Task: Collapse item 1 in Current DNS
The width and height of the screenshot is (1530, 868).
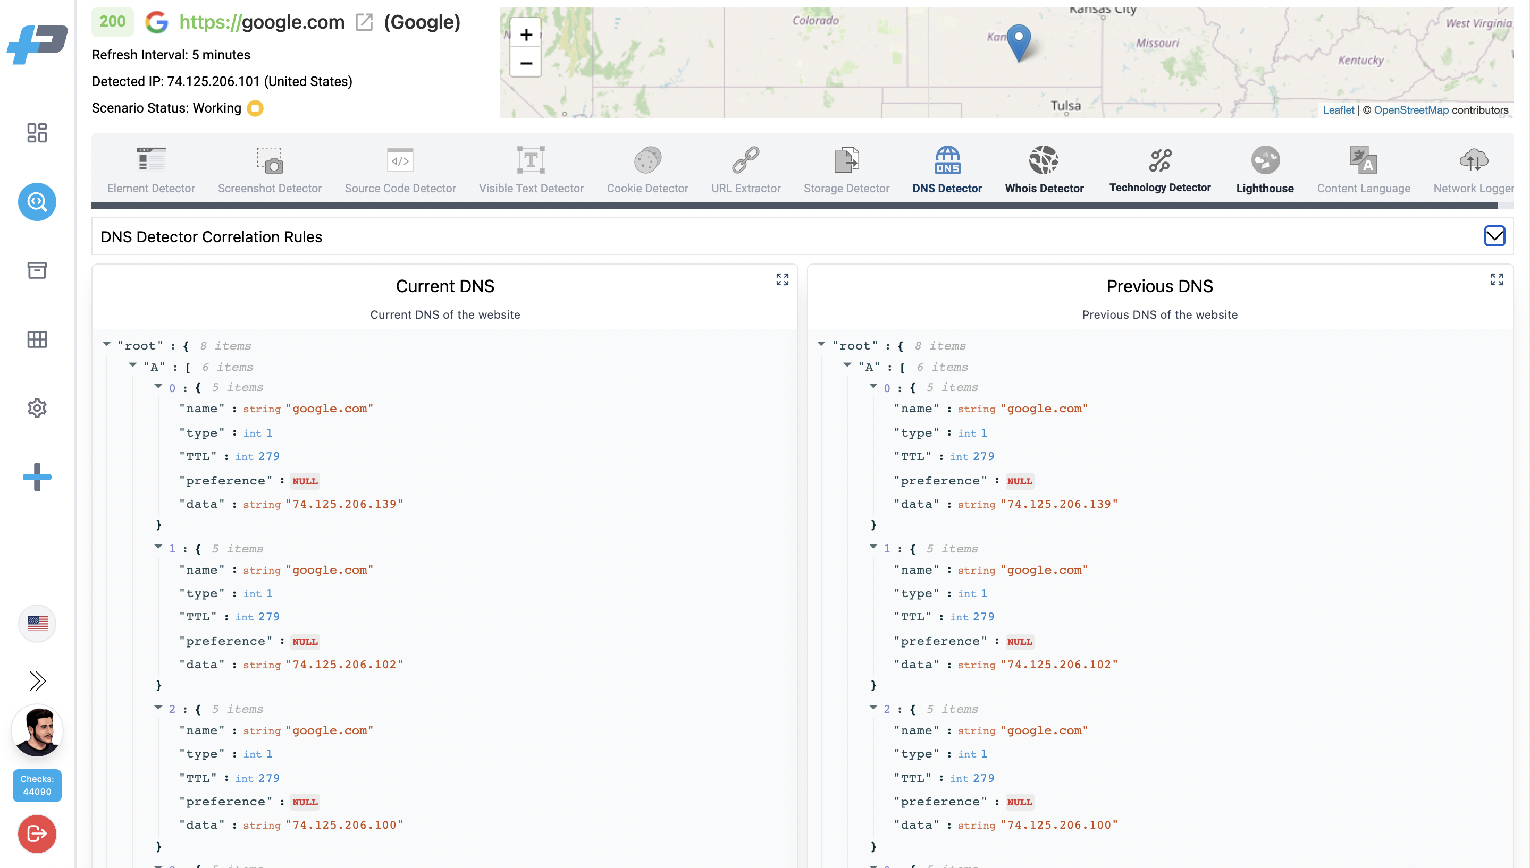Action: [158, 547]
